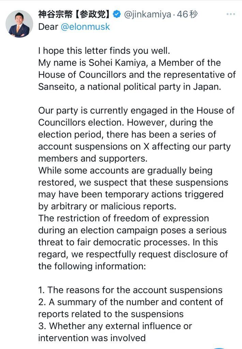Image resolution: width=242 pixels, height=349 pixels.
Task: Click the 'account suspensions on X' line
Action: coord(135,147)
